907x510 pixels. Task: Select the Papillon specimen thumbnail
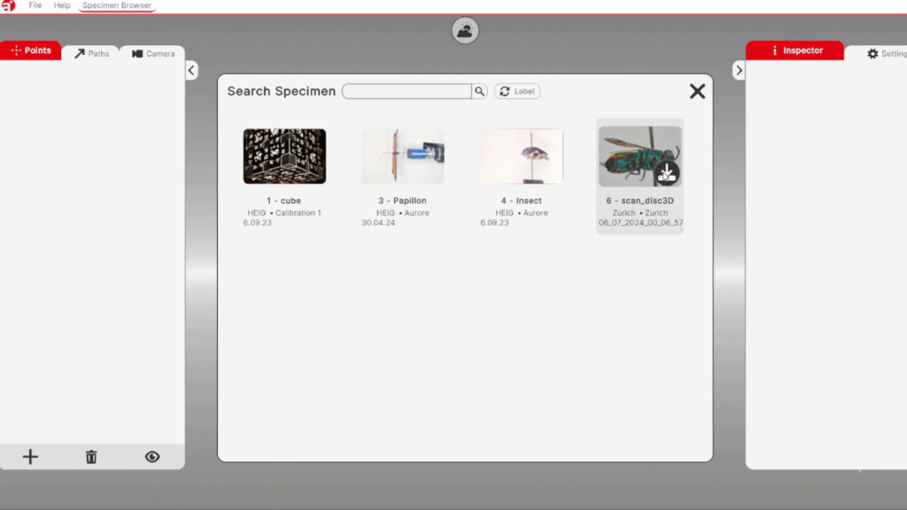403,156
